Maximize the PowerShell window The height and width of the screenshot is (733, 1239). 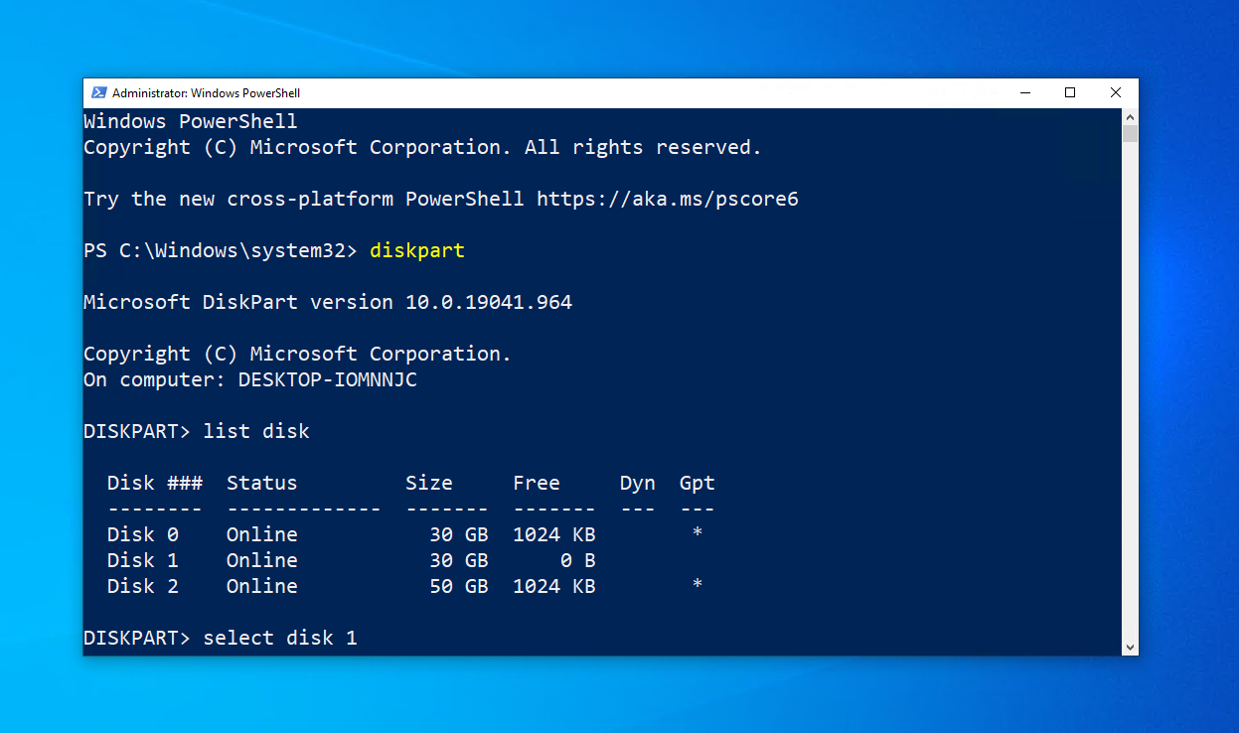coord(1070,93)
